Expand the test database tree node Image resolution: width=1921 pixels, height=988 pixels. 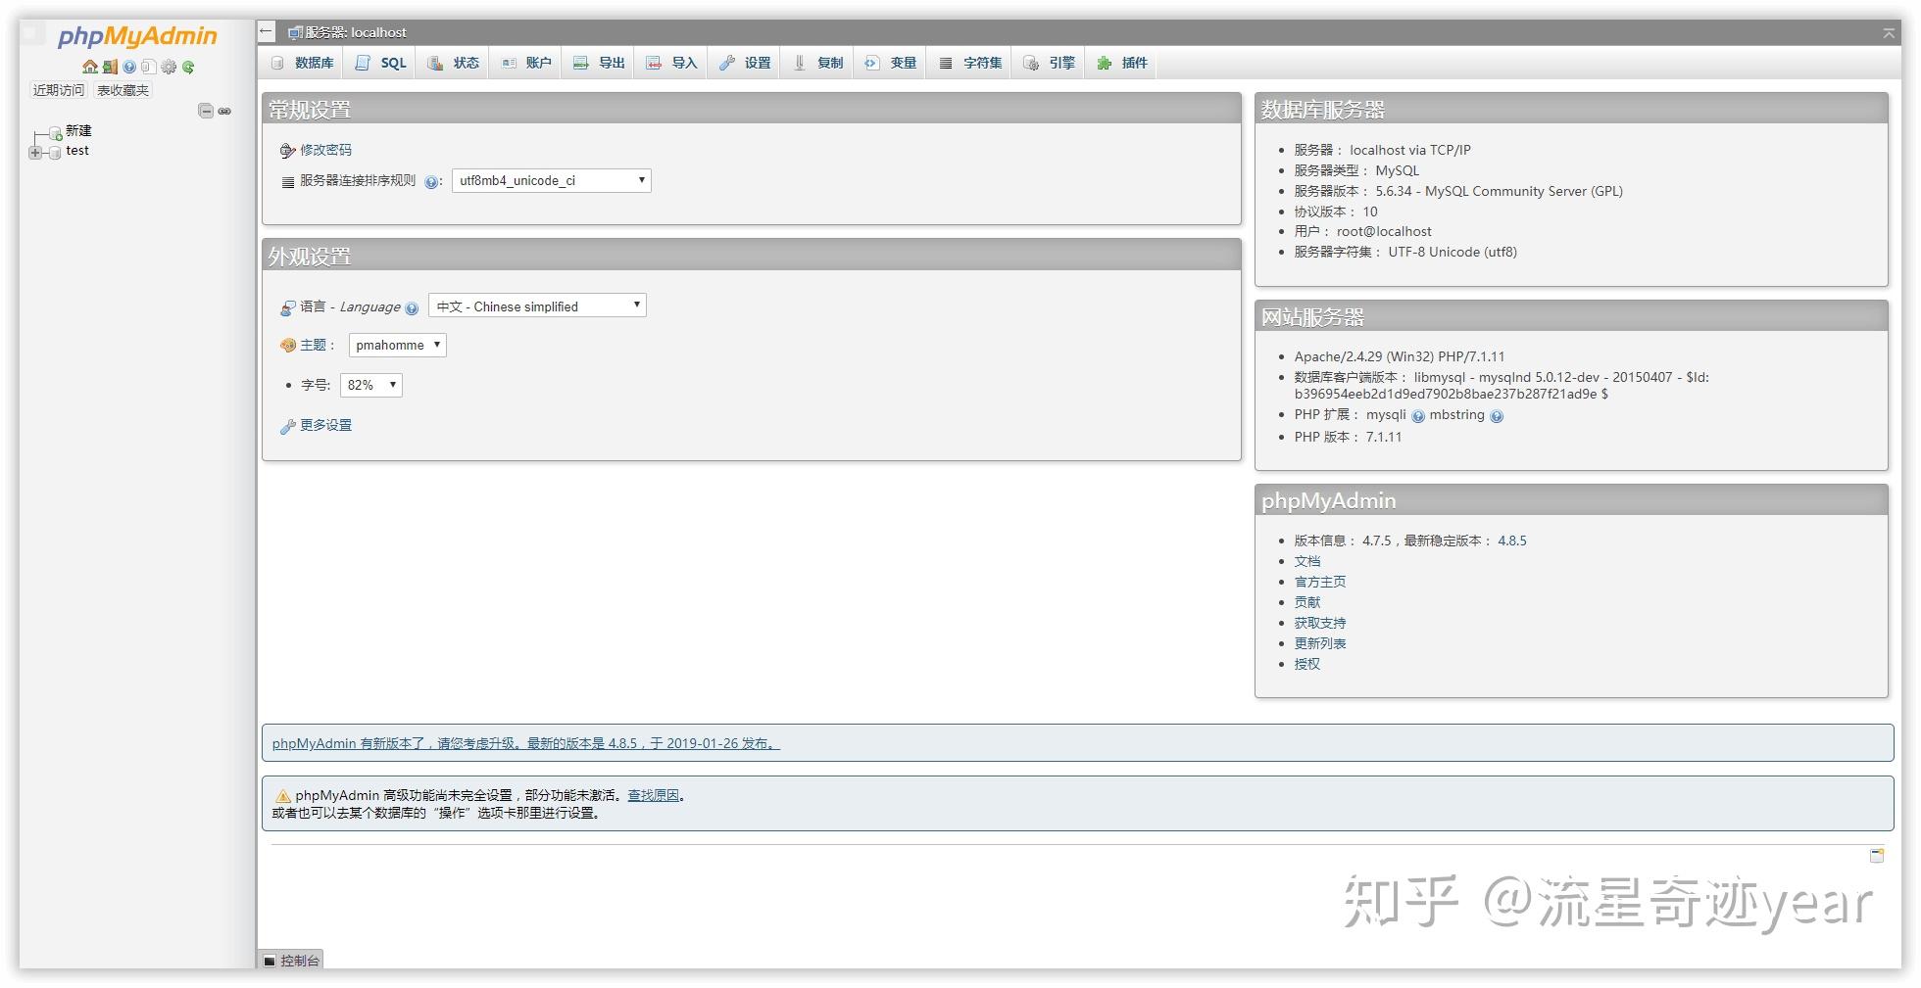[36, 152]
